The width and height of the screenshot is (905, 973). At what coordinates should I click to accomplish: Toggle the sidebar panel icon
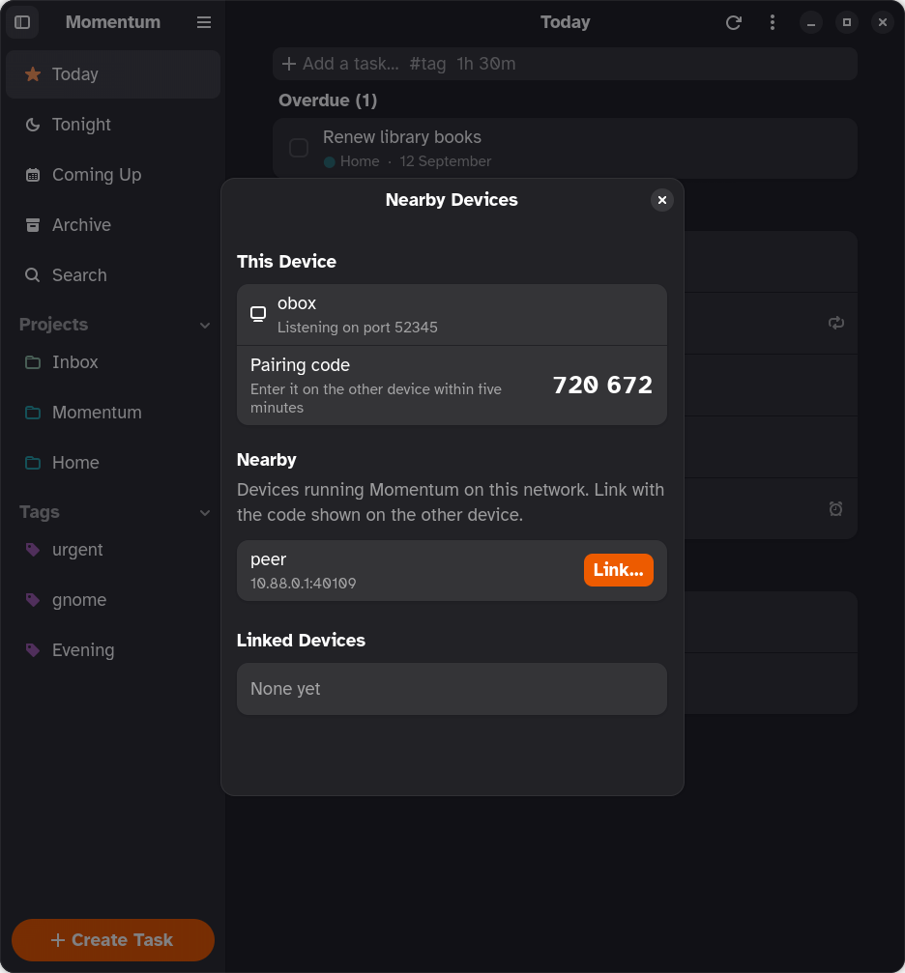tap(22, 22)
